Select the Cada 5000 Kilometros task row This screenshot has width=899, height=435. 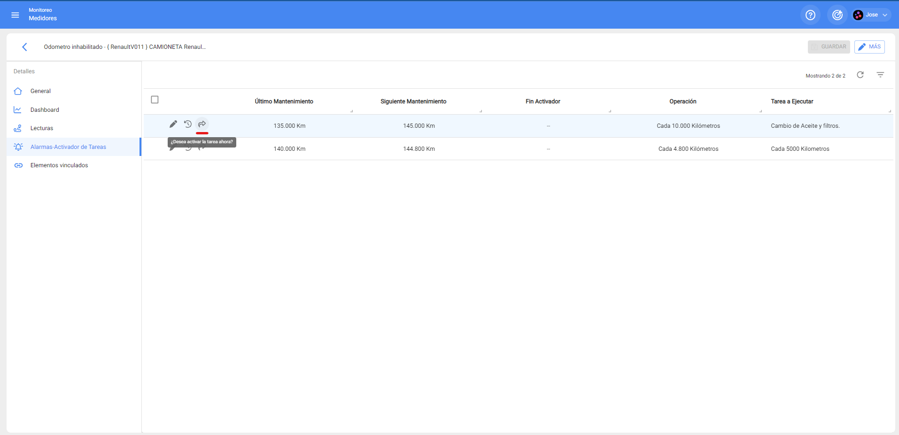(800, 149)
